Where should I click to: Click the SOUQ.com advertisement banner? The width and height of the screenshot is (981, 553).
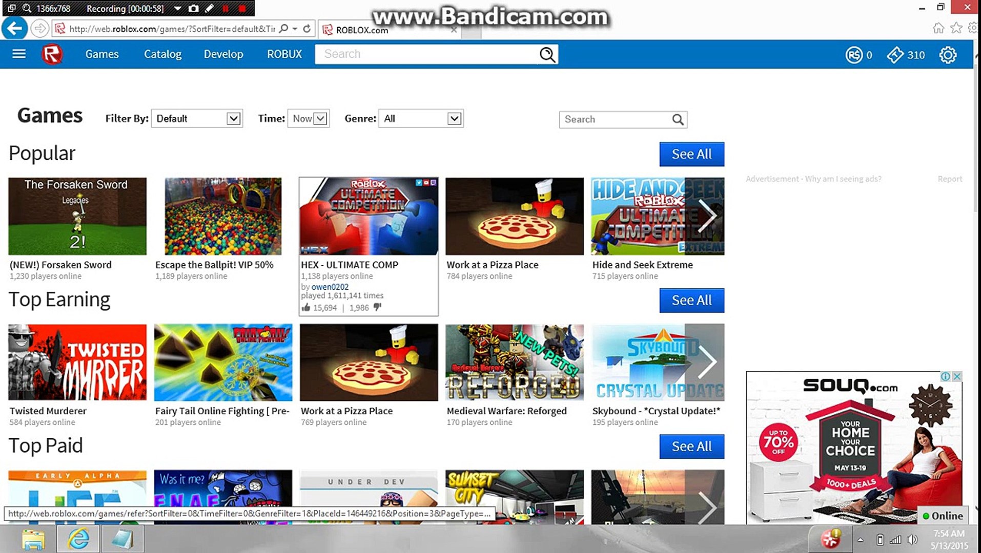pyautogui.click(x=854, y=448)
